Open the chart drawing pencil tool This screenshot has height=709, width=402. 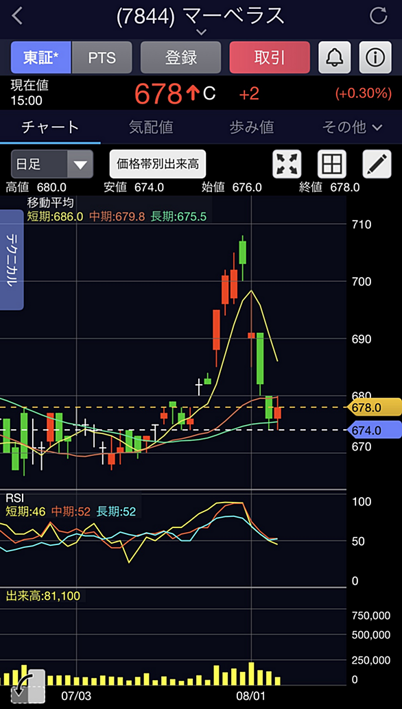[377, 164]
